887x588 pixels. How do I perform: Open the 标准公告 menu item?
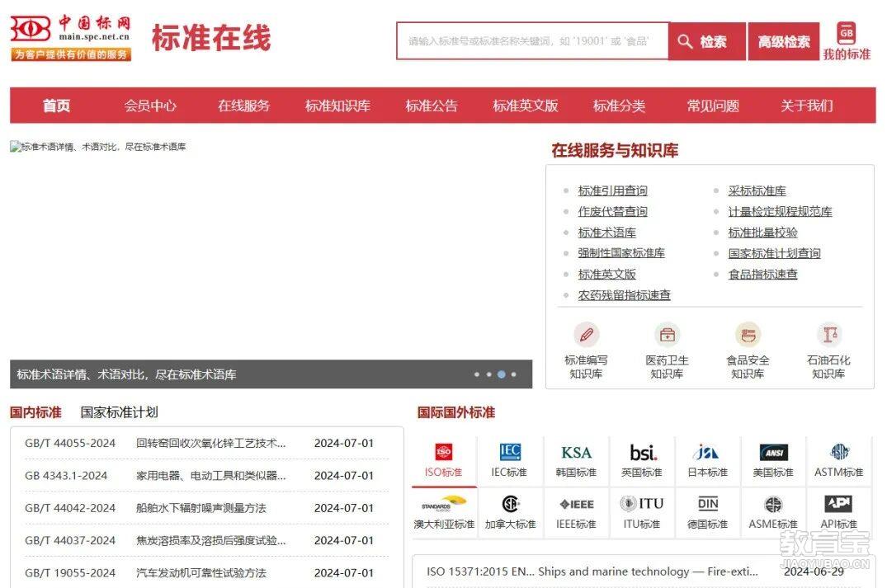(431, 106)
